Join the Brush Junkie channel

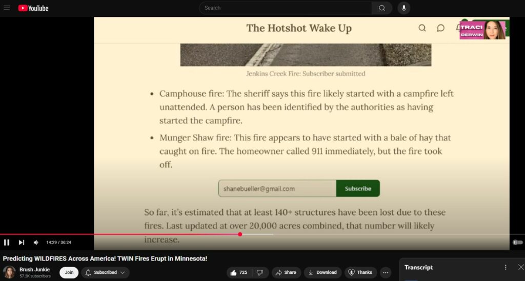pyautogui.click(x=69, y=273)
